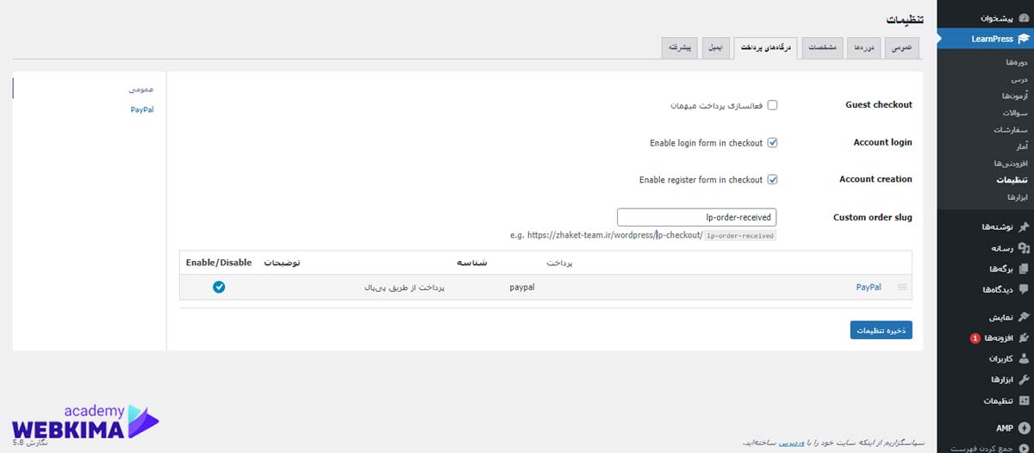Screen dimensions: 1034x453
Task: Uncheck Enable register form in checkout
Action: pos(772,180)
